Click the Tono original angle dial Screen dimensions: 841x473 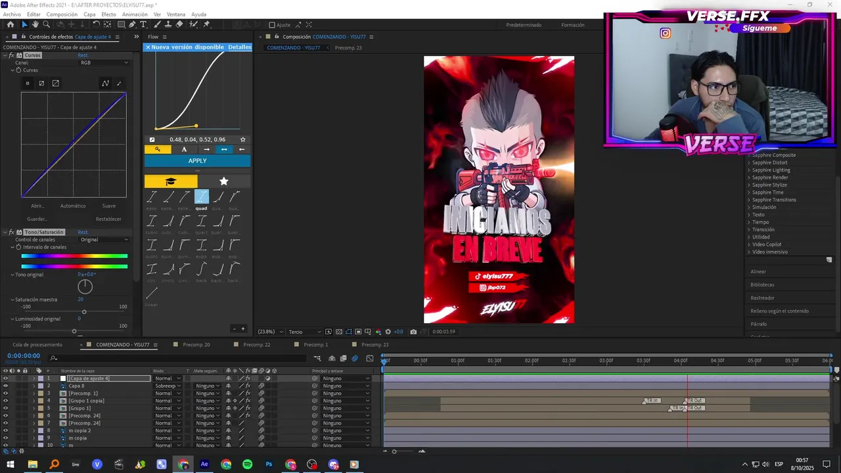pyautogui.click(x=85, y=286)
